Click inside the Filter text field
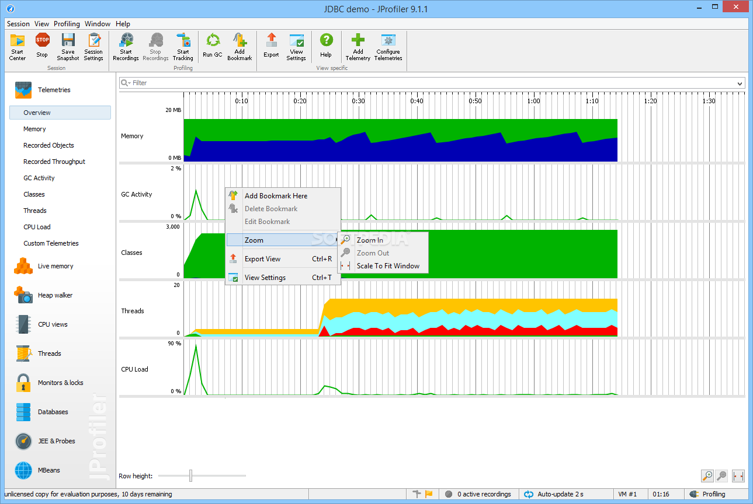753x504 pixels. tap(432, 83)
